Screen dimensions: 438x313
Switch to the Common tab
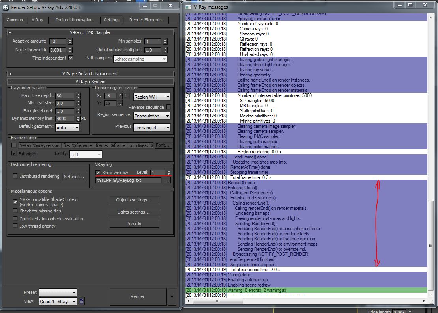pyautogui.click(x=15, y=20)
